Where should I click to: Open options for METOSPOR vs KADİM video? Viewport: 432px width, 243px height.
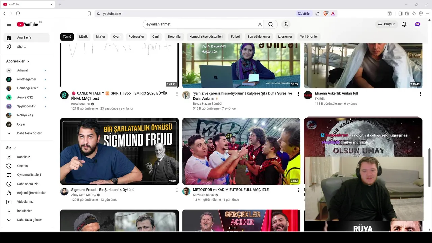click(298, 190)
